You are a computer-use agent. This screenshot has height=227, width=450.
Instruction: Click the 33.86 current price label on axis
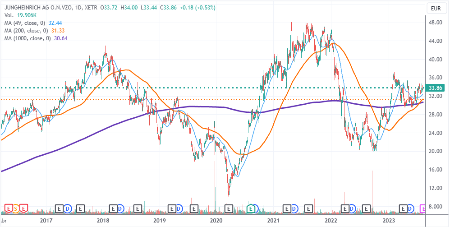coord(436,88)
